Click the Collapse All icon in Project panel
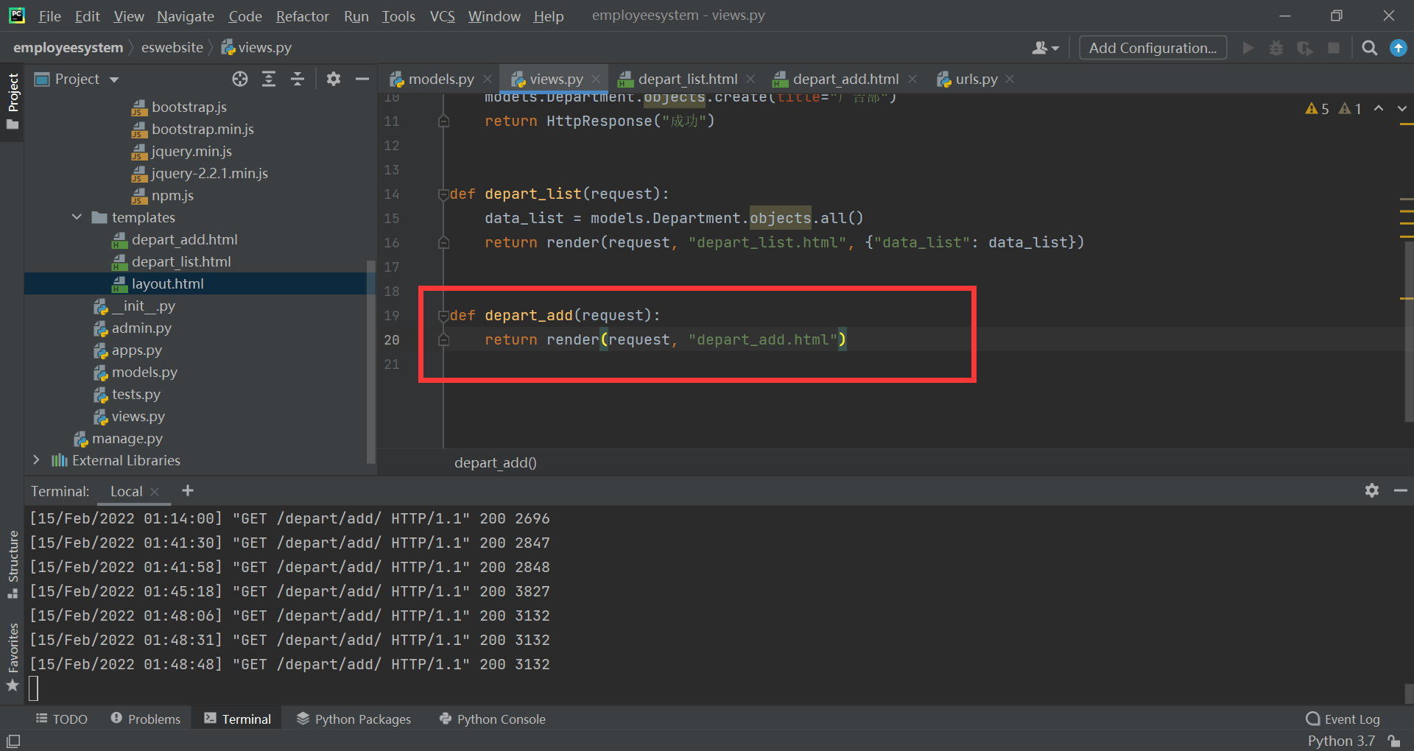 [298, 79]
